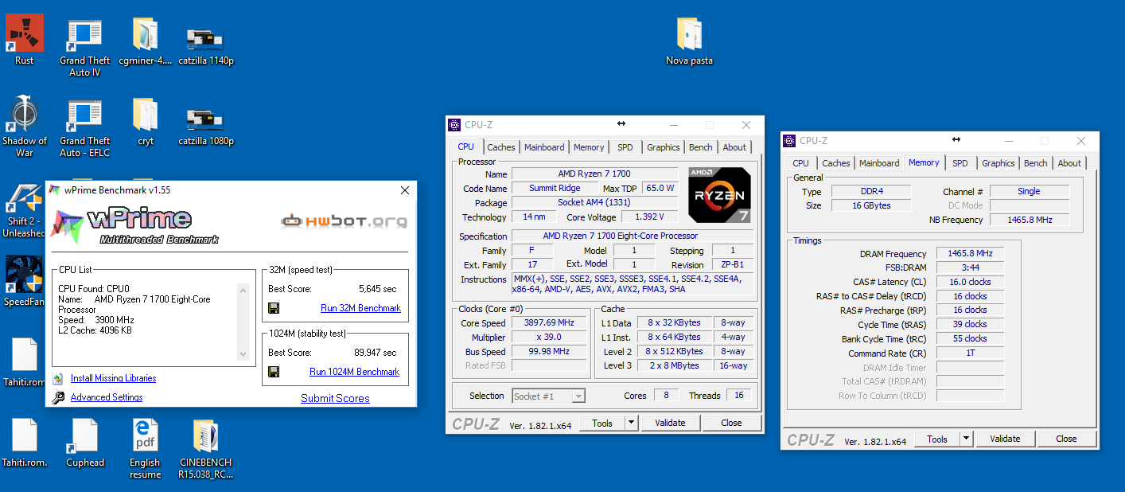Screen dimensions: 1125x492
Task: Click the icon beside Install Missing Libraries
Action: pos(57,378)
